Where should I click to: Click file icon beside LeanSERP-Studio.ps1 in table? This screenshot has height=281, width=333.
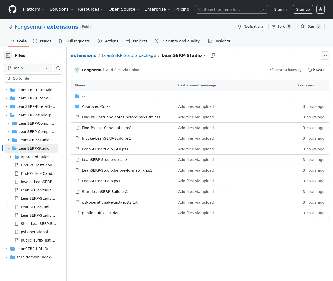(x=77, y=181)
